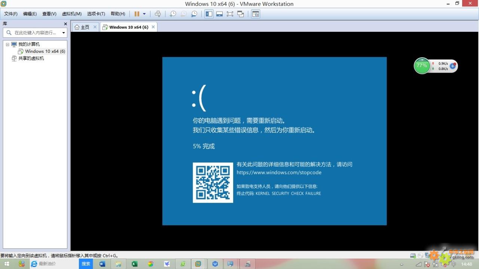Screen dimensions: 479x269
Task: Open the Internet Explorer icon on taskbar
Action: (x=34, y=264)
